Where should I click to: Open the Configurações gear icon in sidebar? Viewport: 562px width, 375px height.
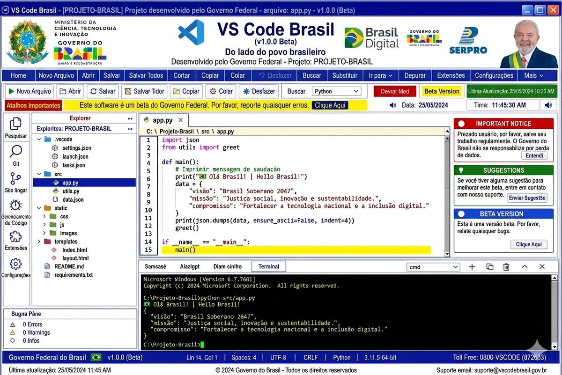(x=16, y=264)
